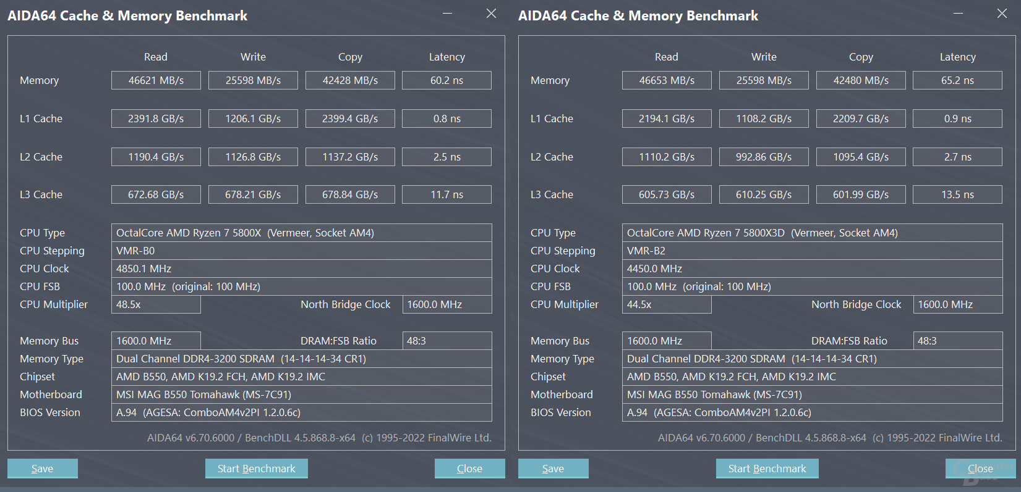Select L3 Cache Latency 13.5 ns
This screenshot has height=492, width=1021.
(958, 194)
